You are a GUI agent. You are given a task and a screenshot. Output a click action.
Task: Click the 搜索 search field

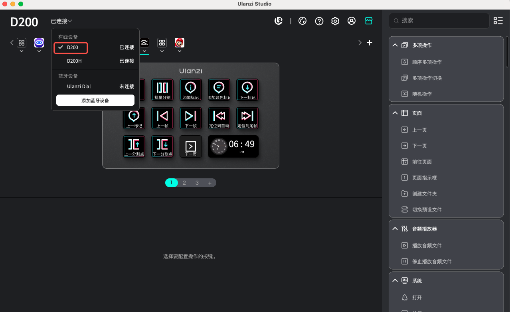(x=439, y=20)
